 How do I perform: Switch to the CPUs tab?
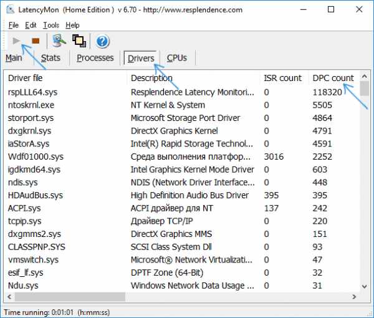point(177,58)
